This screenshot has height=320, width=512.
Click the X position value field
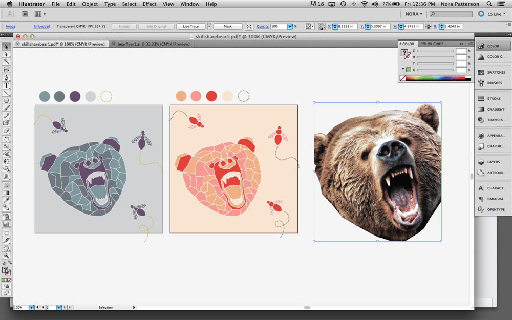pyautogui.click(x=348, y=26)
